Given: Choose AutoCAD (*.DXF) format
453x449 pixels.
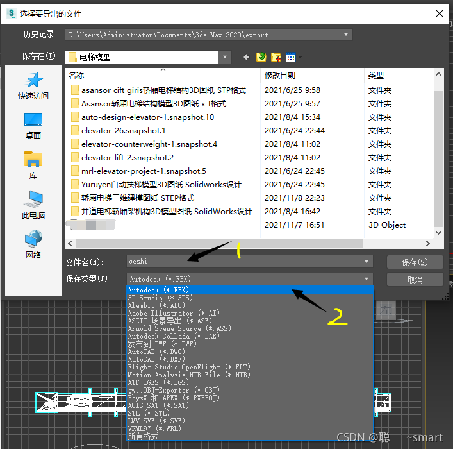Looking at the screenshot, I should click(x=250, y=359).
